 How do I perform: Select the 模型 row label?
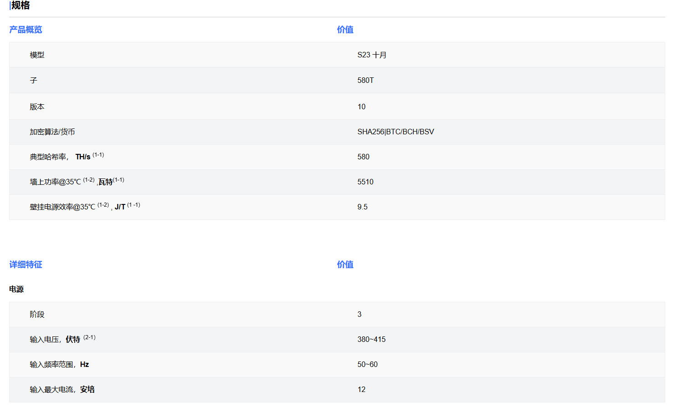[x=37, y=55]
